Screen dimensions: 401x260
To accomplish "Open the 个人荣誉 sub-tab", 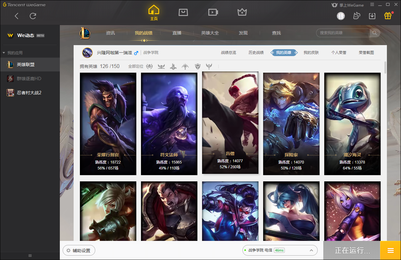I will [x=339, y=53].
